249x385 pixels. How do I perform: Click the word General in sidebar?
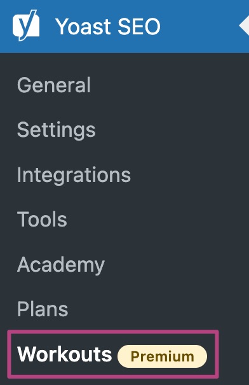click(54, 85)
